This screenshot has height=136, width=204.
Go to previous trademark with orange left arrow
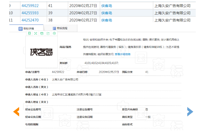coord(16,112)
